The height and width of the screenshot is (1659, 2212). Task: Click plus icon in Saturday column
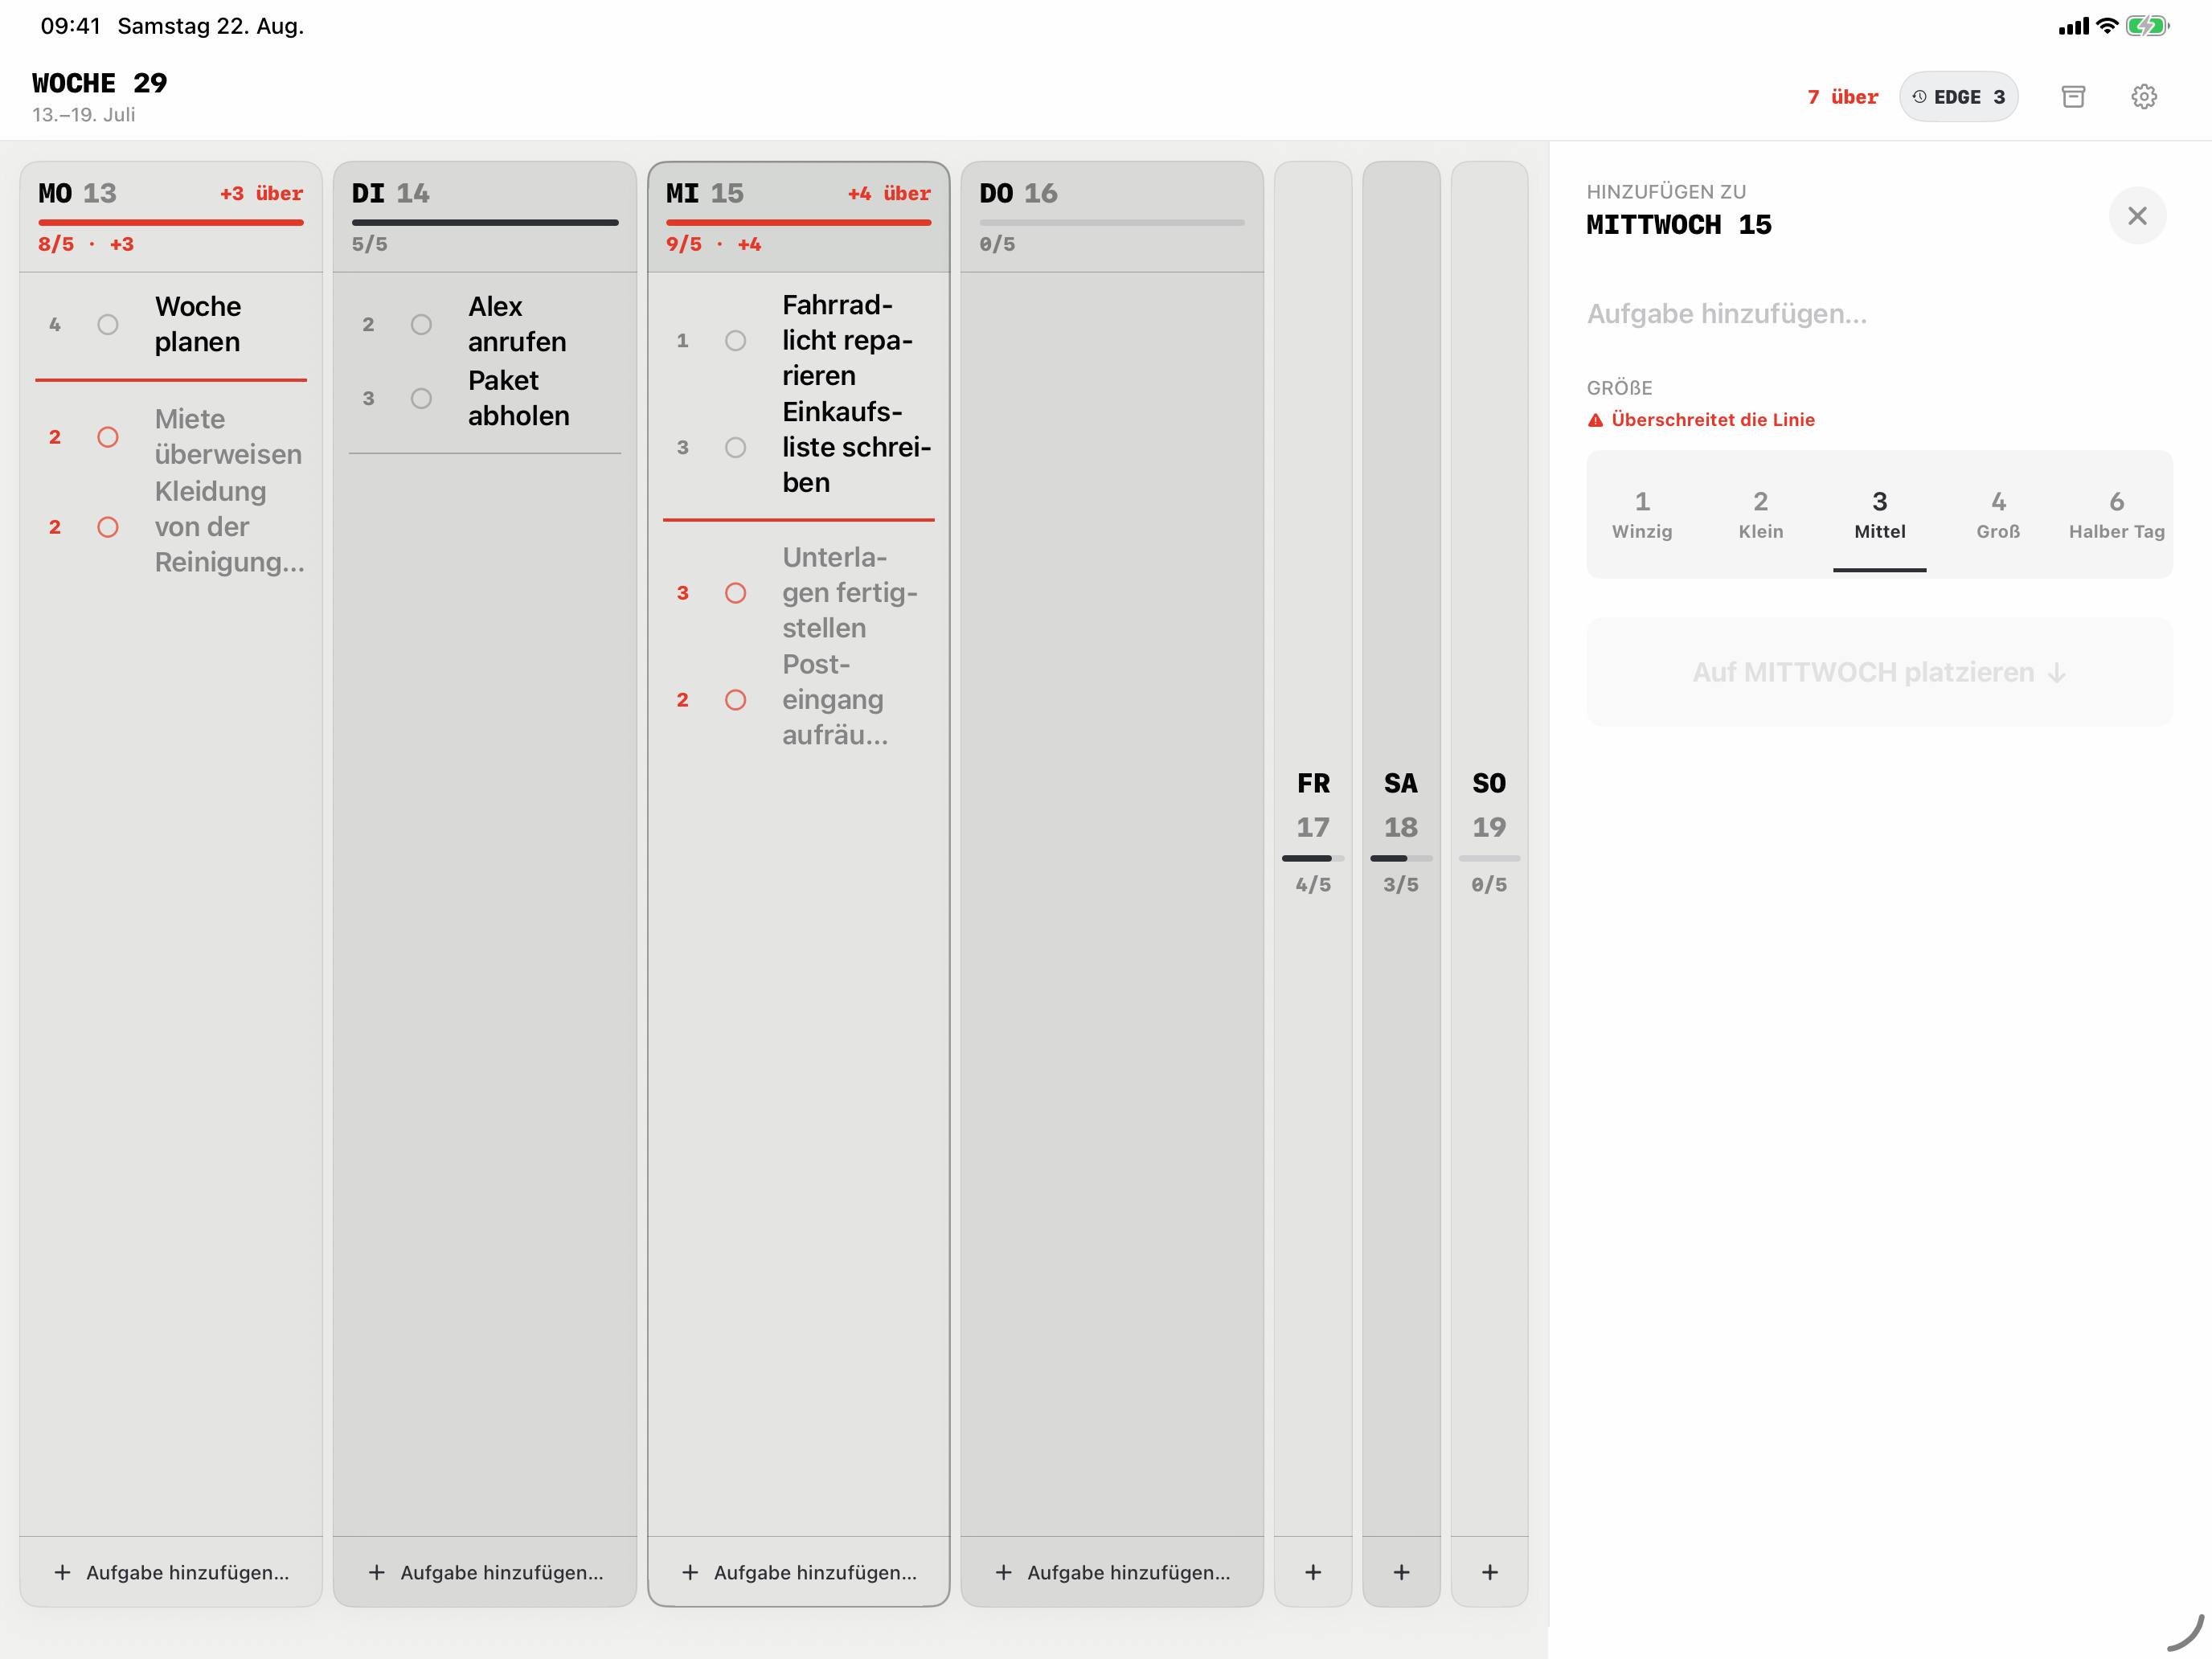tap(1401, 1572)
